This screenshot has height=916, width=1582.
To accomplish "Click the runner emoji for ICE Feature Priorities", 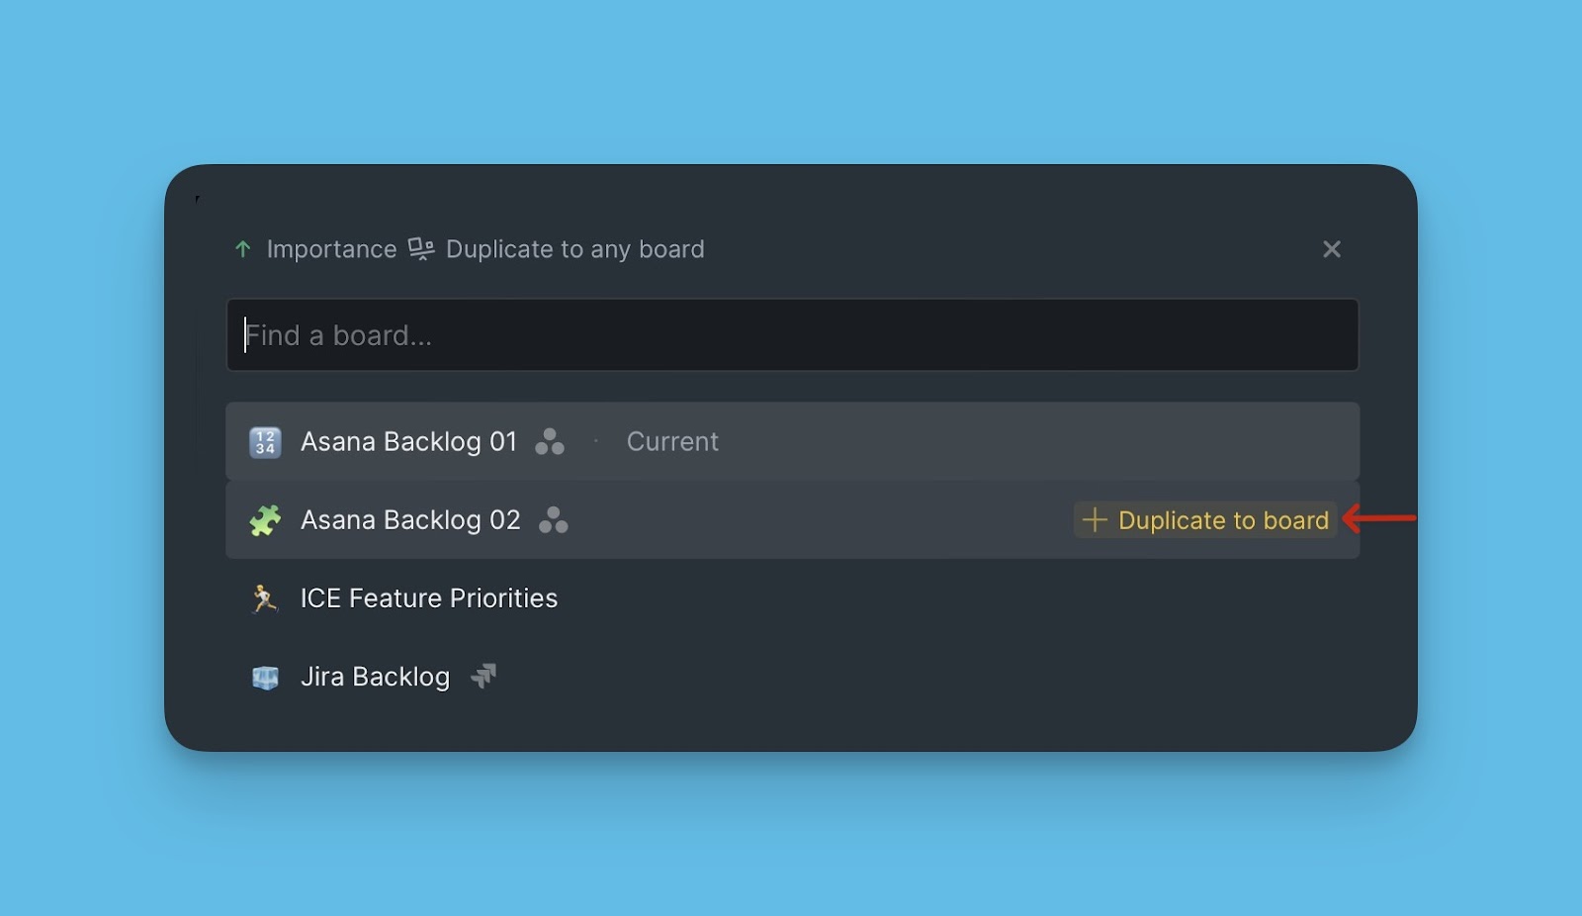I will coord(265,598).
